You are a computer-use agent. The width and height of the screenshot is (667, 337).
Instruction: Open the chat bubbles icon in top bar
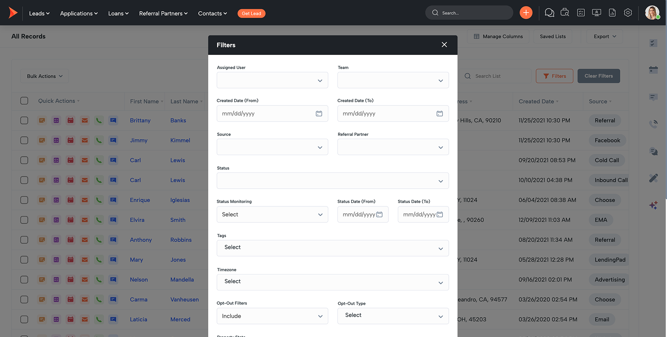coord(549,13)
